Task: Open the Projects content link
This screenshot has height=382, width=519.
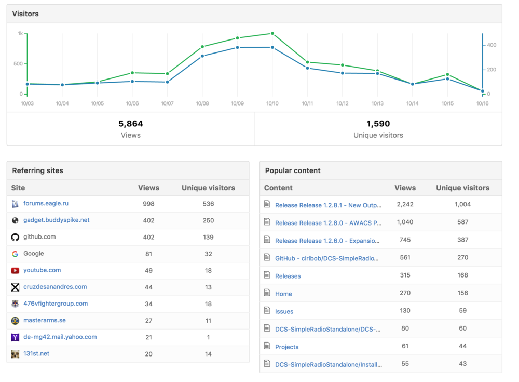Action: coord(287,347)
